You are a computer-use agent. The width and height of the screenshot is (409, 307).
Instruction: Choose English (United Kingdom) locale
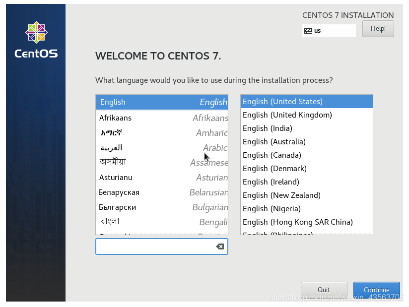(306, 115)
